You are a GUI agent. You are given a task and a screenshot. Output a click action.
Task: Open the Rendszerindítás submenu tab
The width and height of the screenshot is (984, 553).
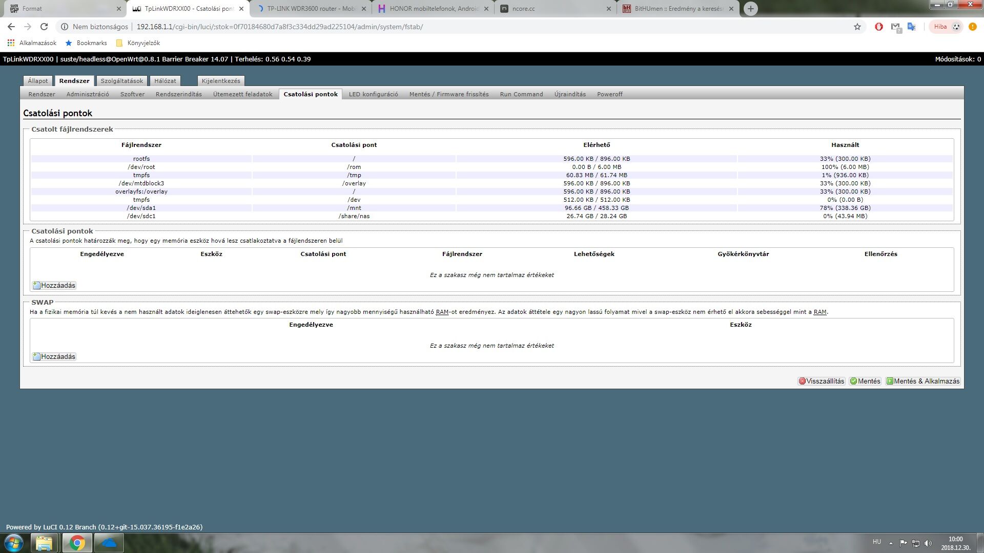pyautogui.click(x=179, y=94)
